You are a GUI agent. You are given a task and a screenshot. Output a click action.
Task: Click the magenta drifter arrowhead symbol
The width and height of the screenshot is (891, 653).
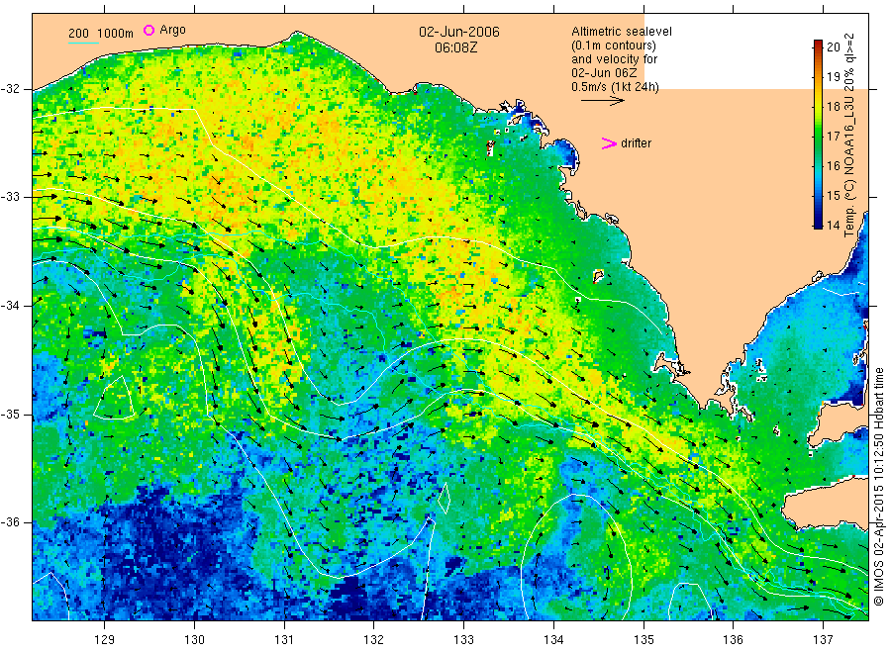(x=609, y=143)
